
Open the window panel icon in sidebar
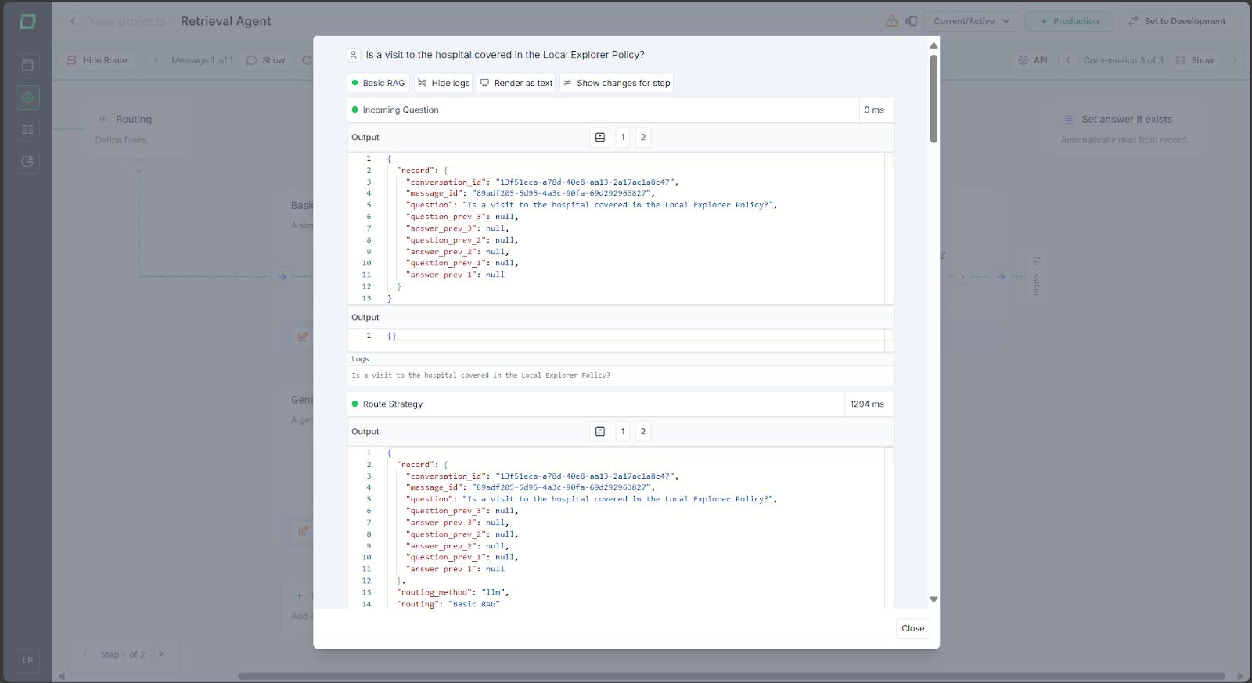27,65
